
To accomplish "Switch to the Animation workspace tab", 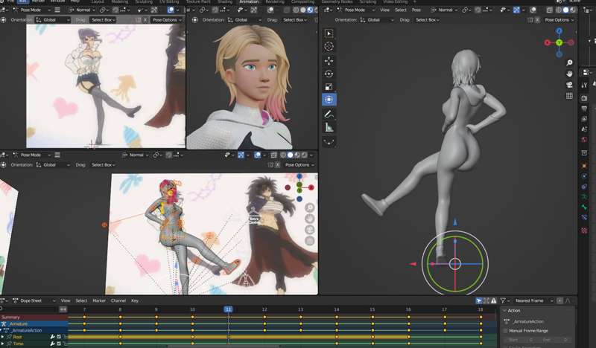I will pyautogui.click(x=249, y=2).
